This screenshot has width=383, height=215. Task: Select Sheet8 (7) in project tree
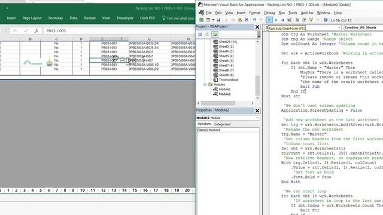[226, 70]
